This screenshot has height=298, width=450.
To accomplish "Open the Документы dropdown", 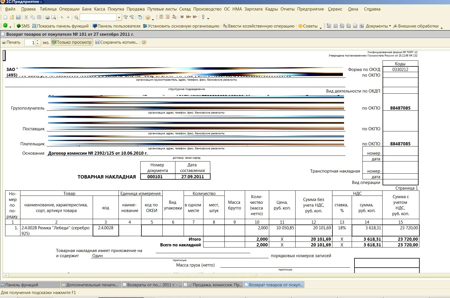I will (x=378, y=26).
